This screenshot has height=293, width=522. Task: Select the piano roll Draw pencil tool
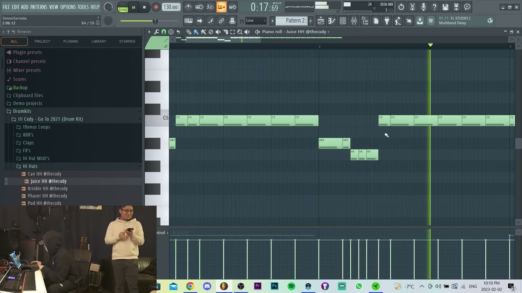(189, 32)
